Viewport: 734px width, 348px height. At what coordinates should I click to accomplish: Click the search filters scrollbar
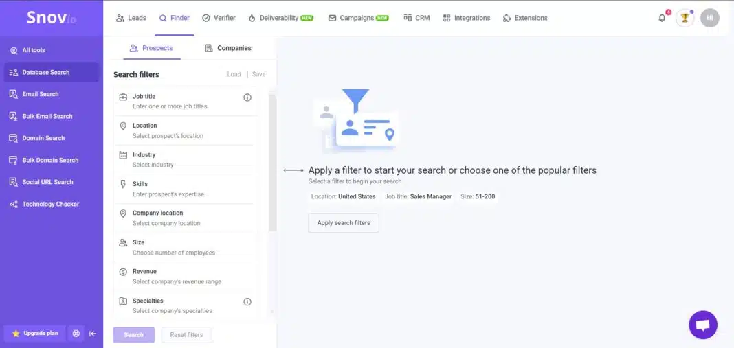click(272, 163)
